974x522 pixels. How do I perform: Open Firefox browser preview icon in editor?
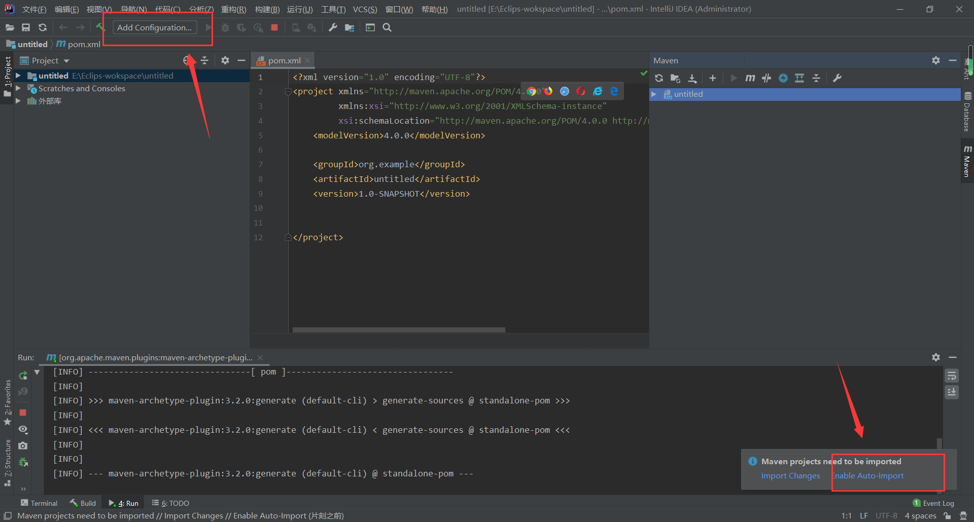548,91
